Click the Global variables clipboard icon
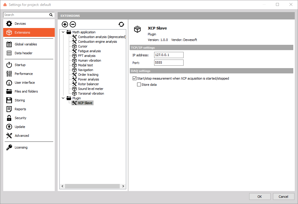Viewport: 298px width, 204px height. click(x=9, y=44)
